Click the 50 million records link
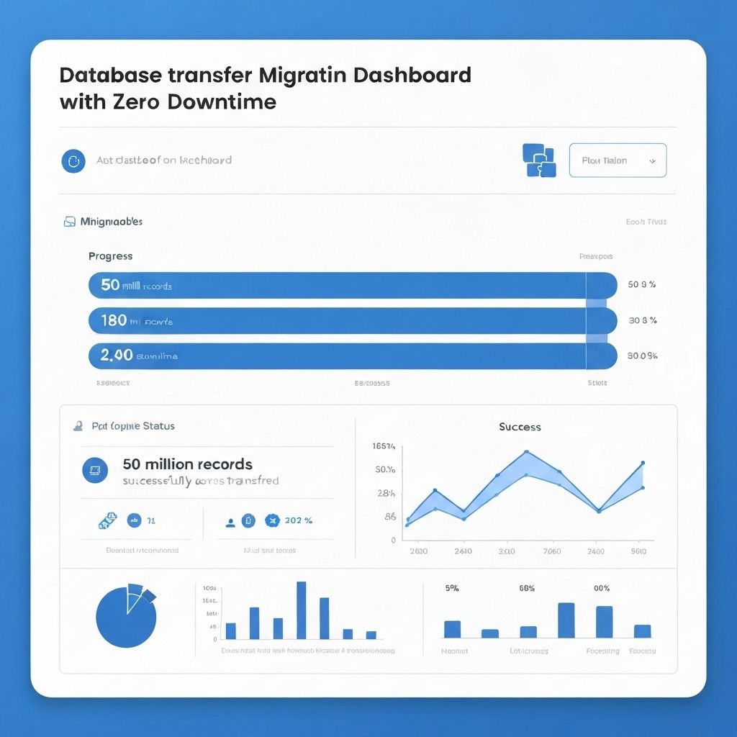This screenshot has width=737, height=737. (188, 464)
